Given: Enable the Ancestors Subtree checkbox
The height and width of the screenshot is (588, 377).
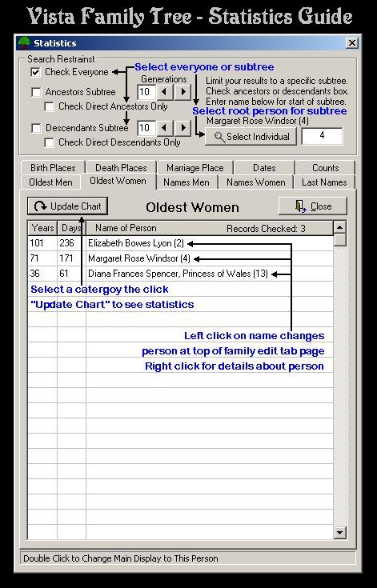Looking at the screenshot, I should (x=36, y=92).
